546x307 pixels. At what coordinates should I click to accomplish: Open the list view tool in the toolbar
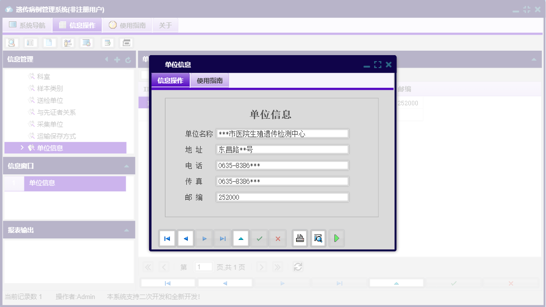(x=30, y=42)
